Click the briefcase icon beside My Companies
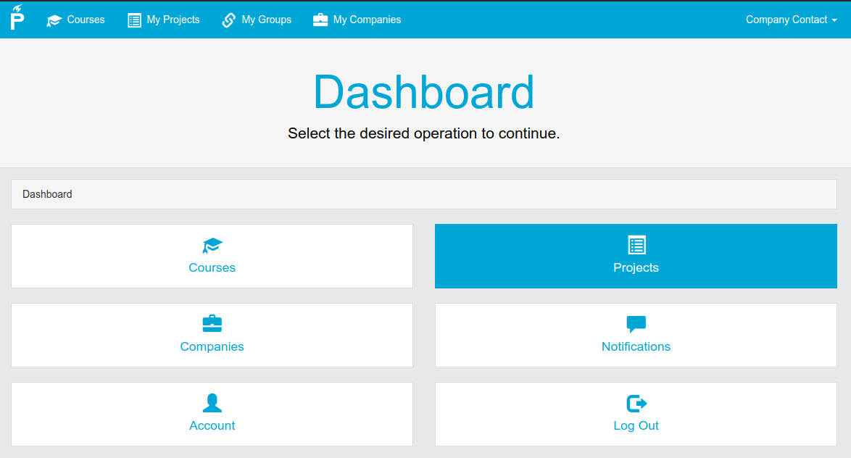This screenshot has width=851, height=458. (320, 20)
